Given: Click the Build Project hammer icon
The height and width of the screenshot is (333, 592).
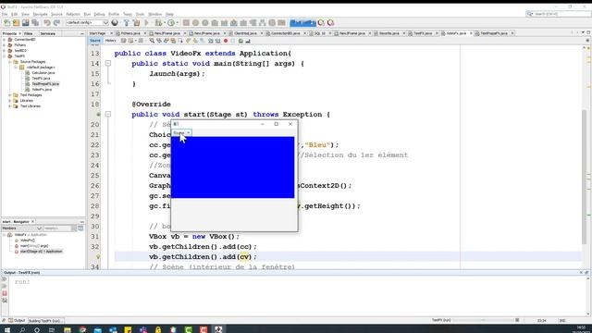Looking at the screenshot, I should (x=127, y=23).
